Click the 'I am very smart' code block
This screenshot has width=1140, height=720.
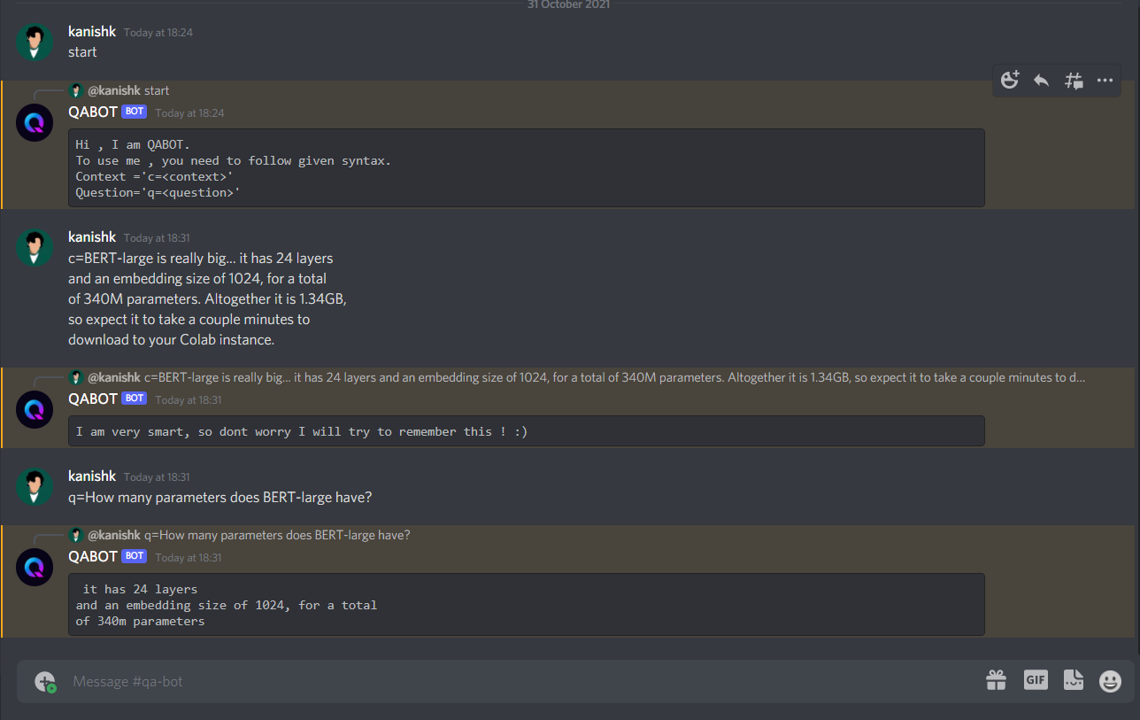tap(527, 431)
